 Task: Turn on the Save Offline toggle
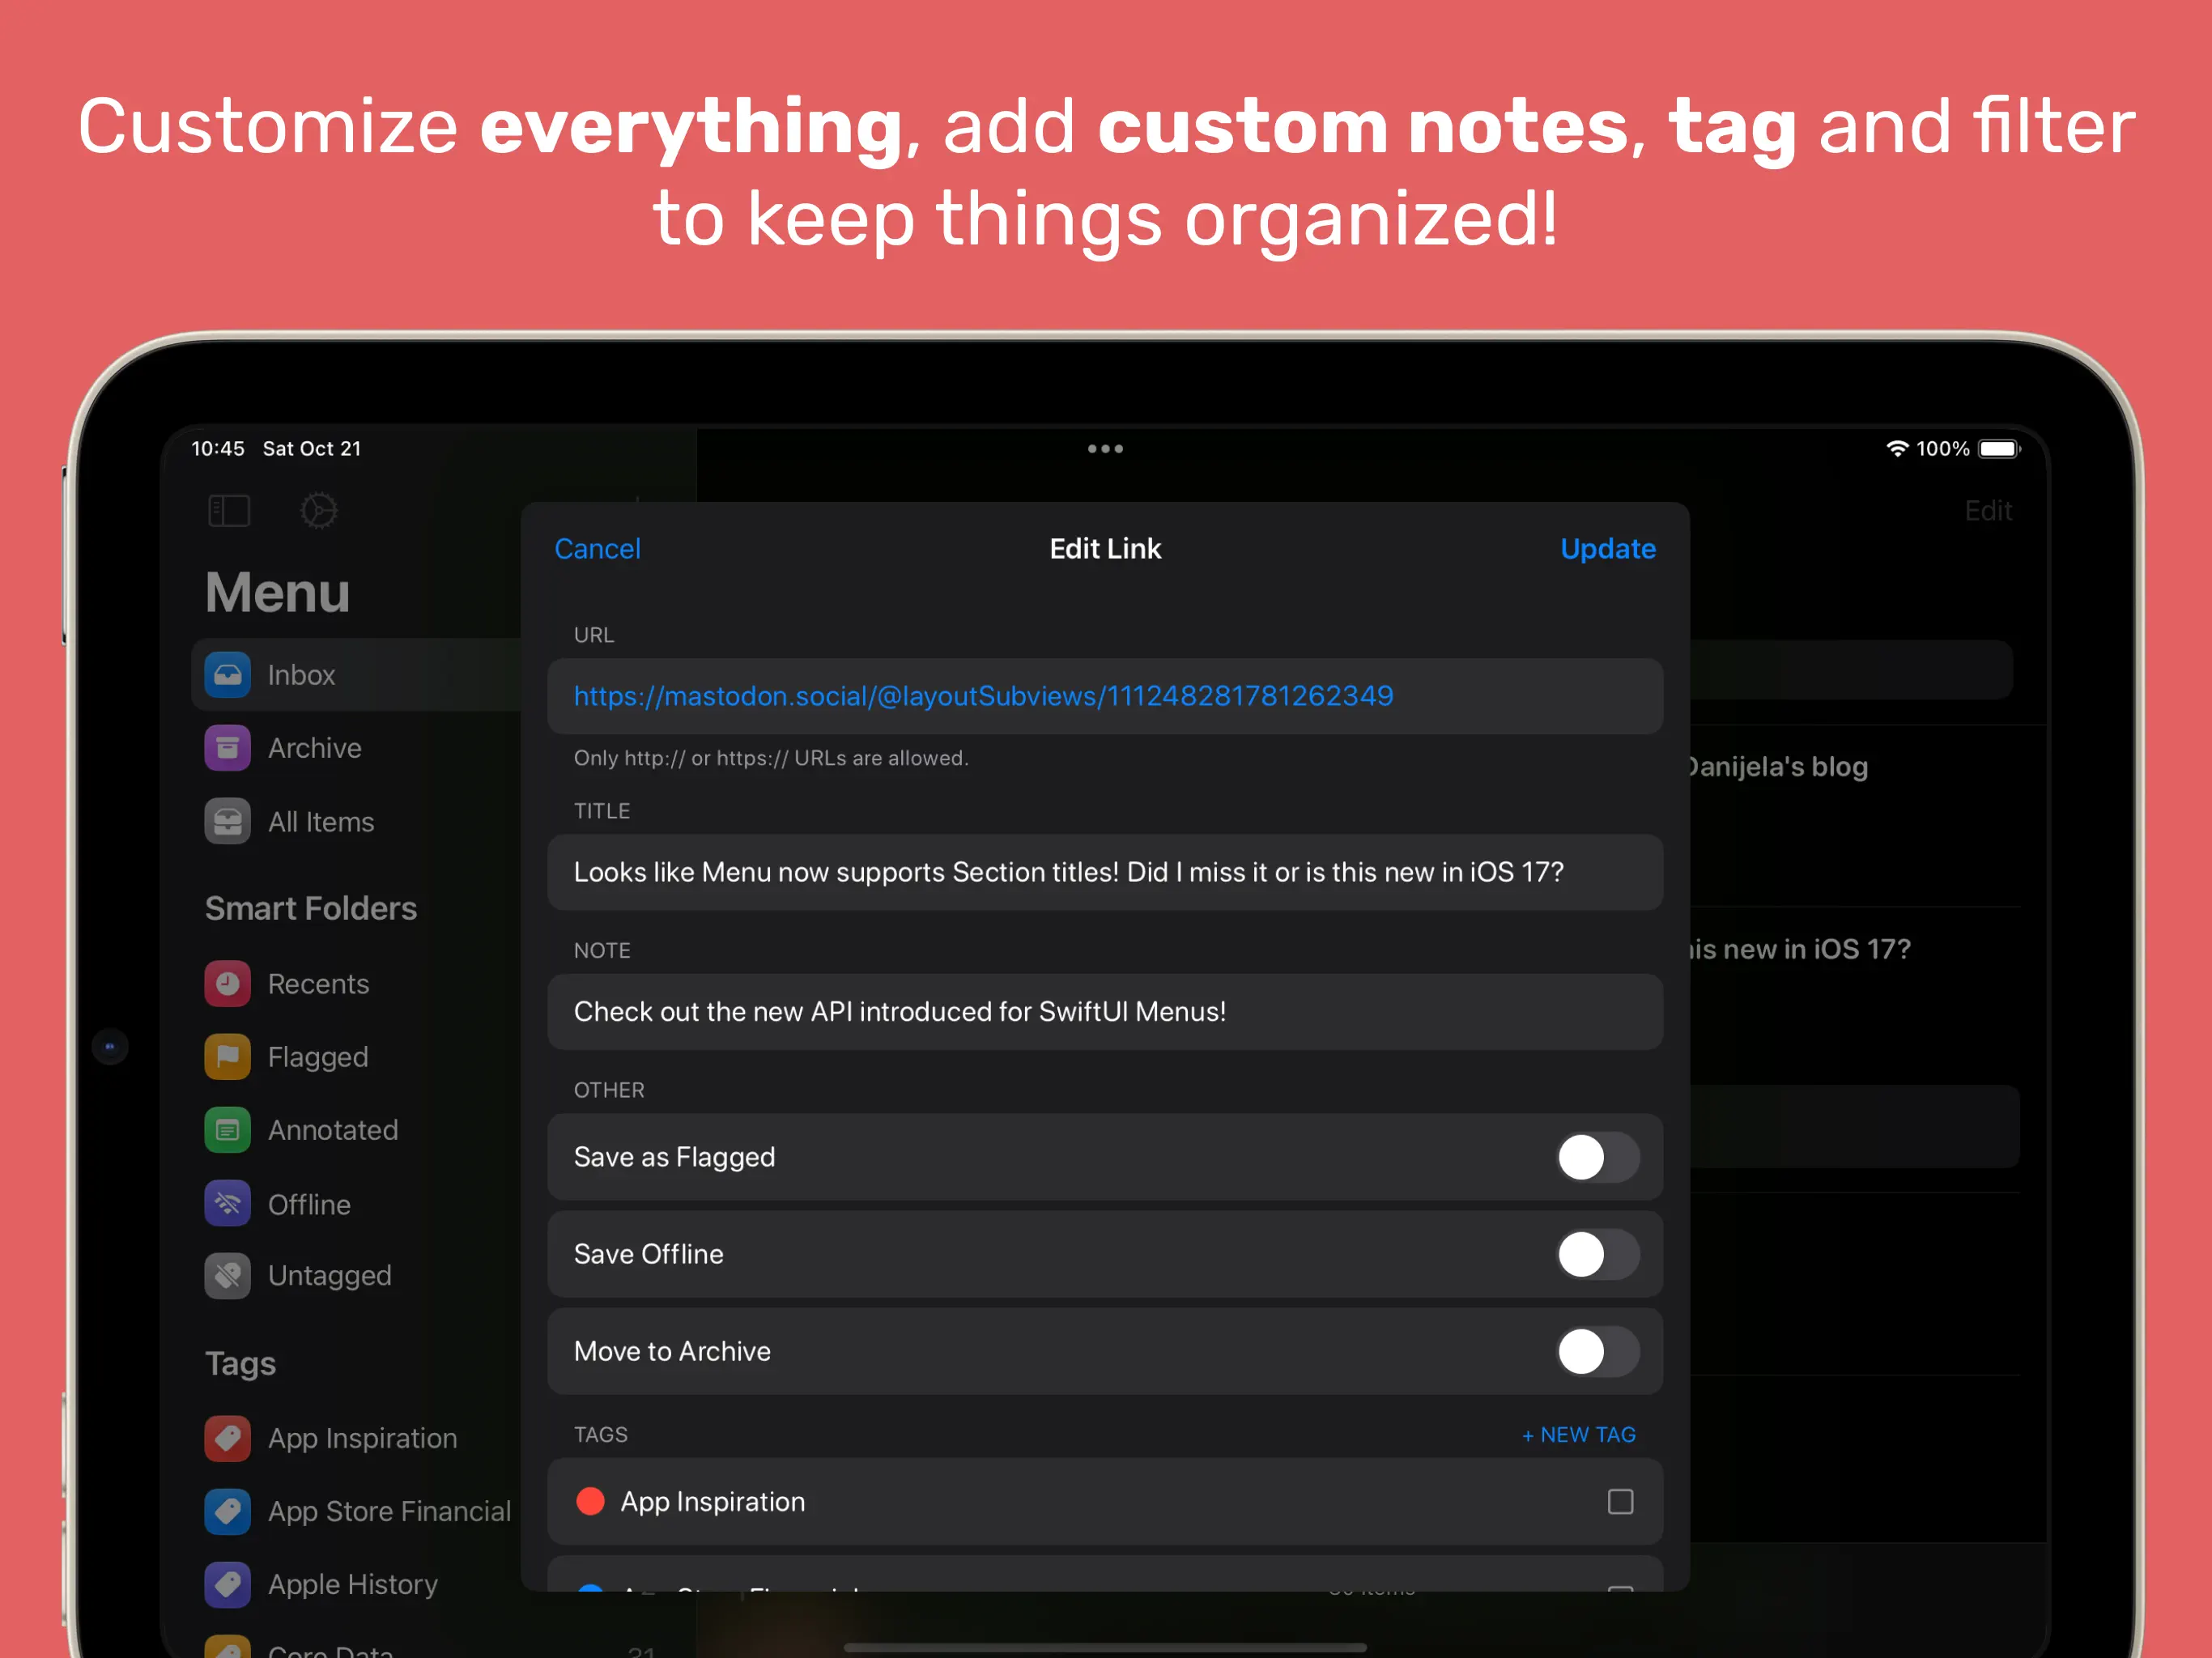[1597, 1254]
